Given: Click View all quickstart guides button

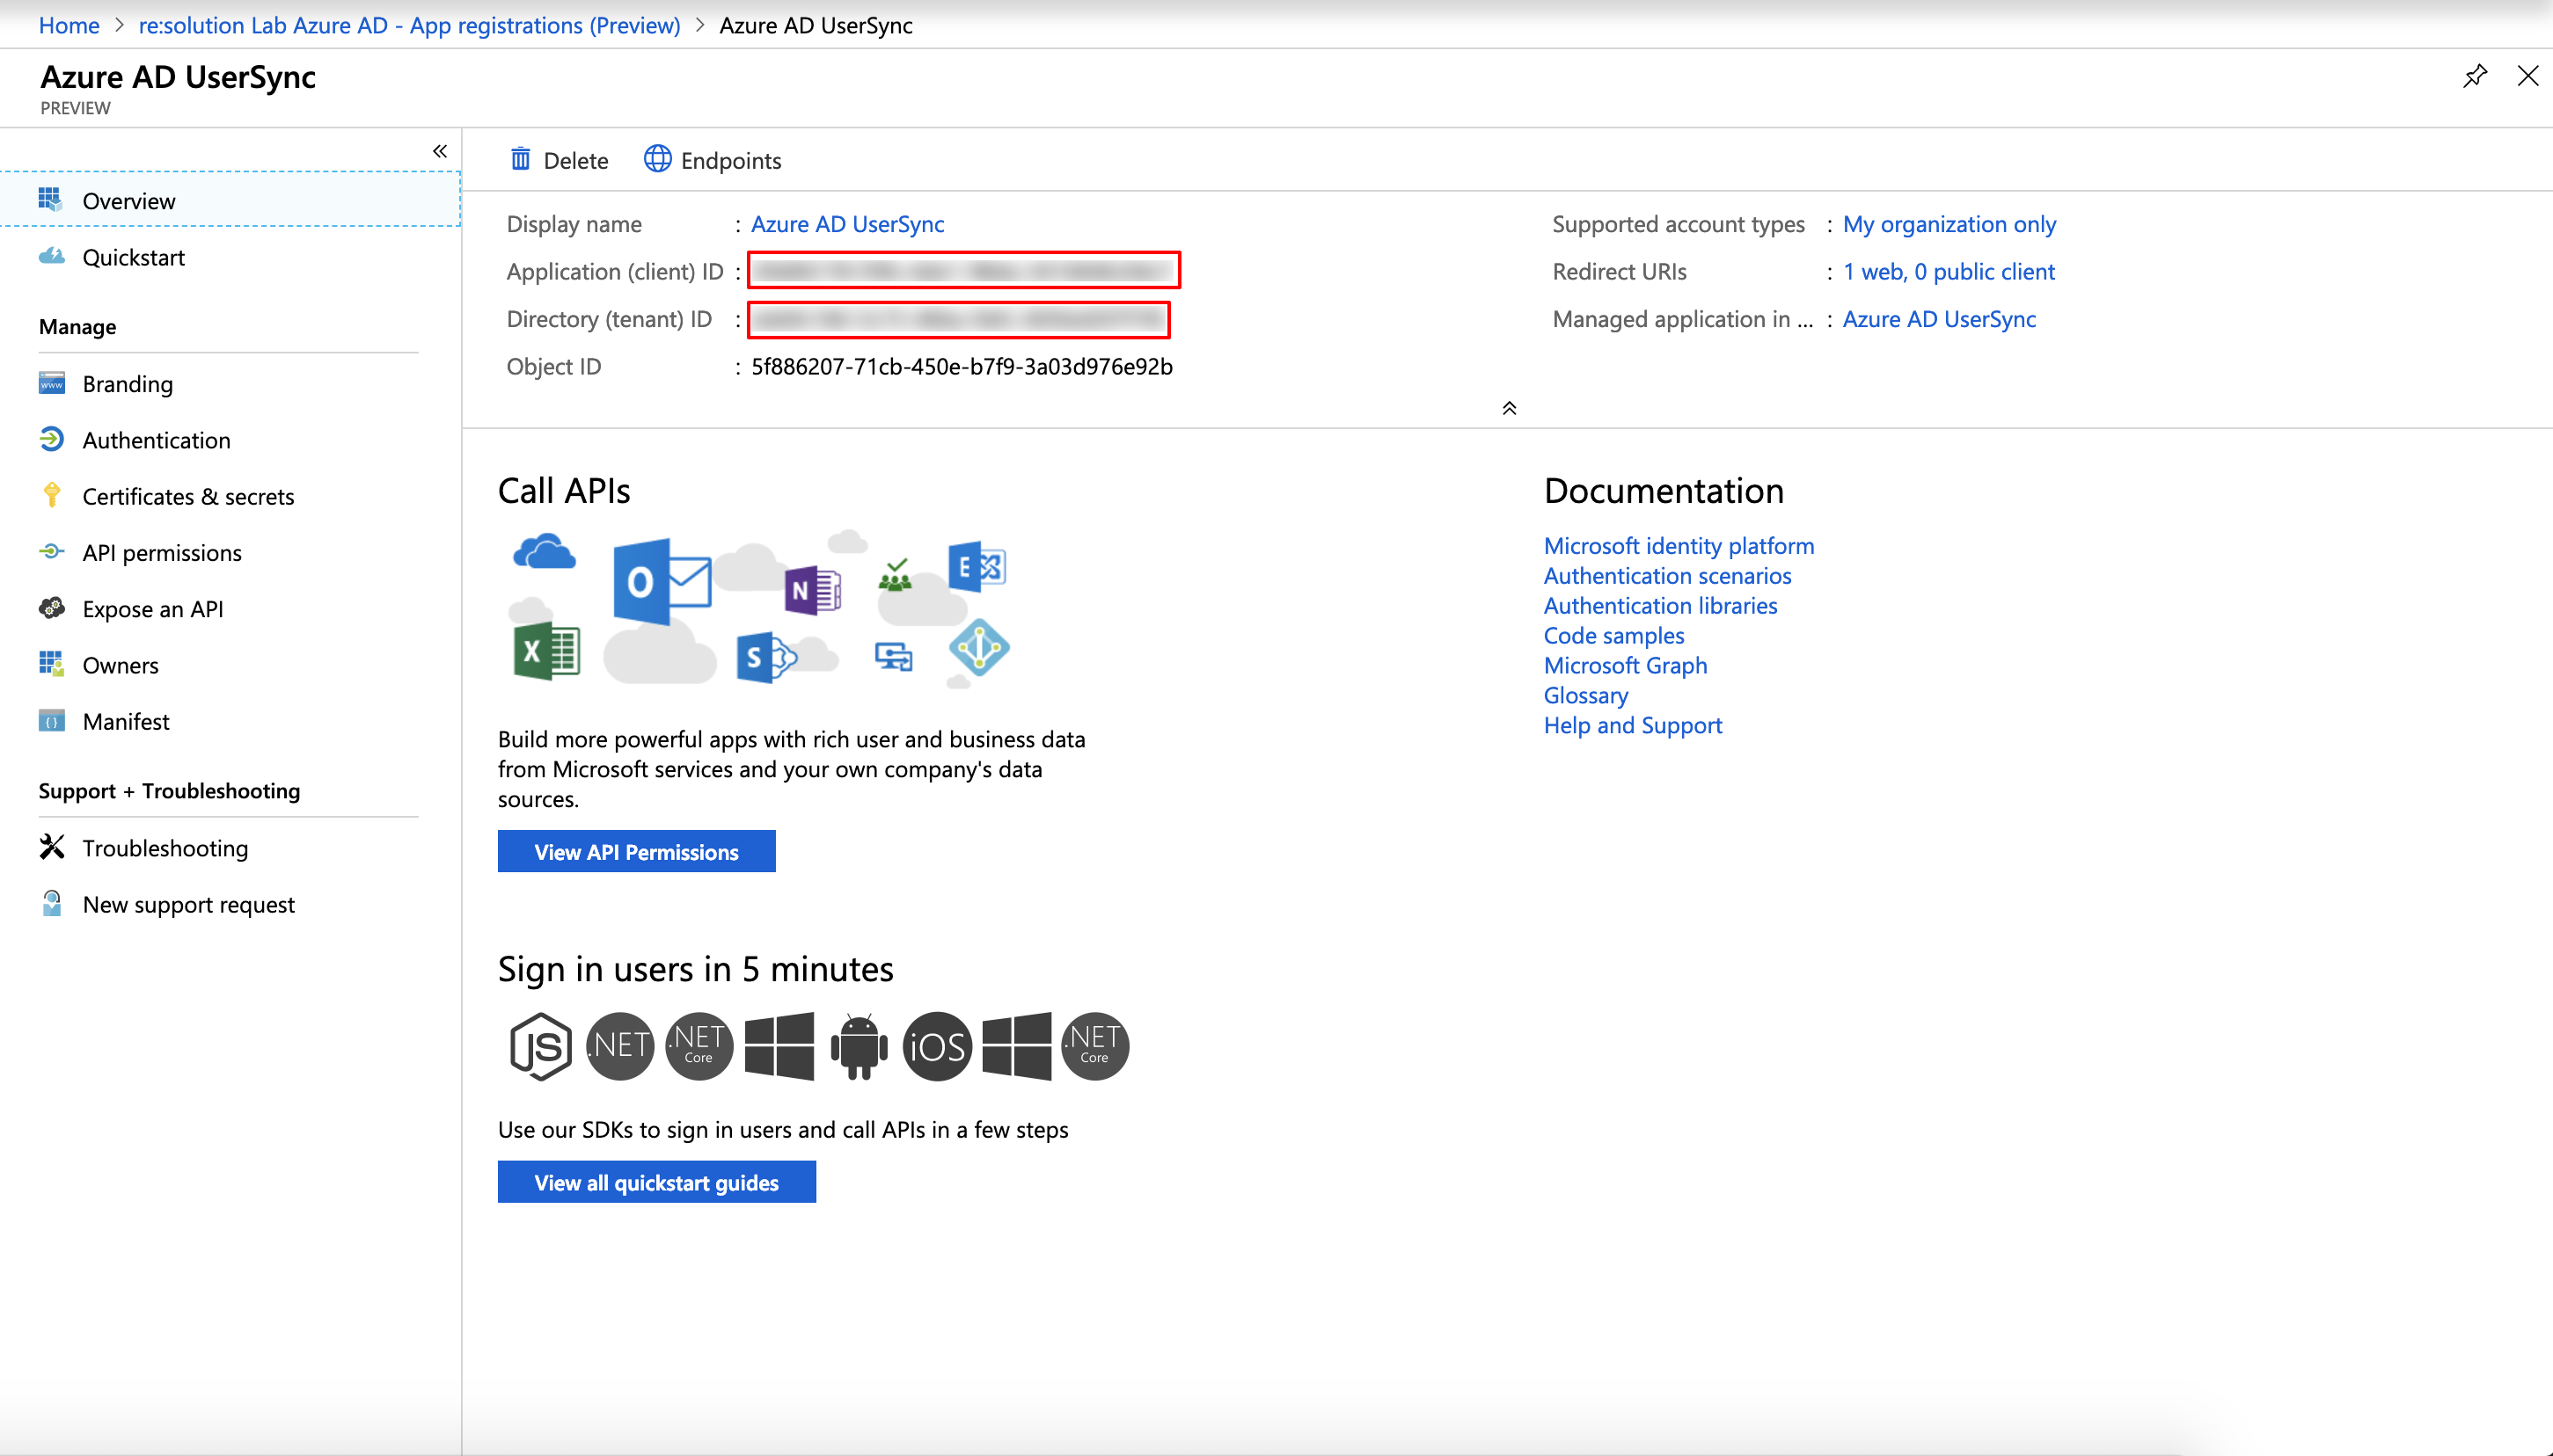Looking at the screenshot, I should click(x=656, y=1182).
